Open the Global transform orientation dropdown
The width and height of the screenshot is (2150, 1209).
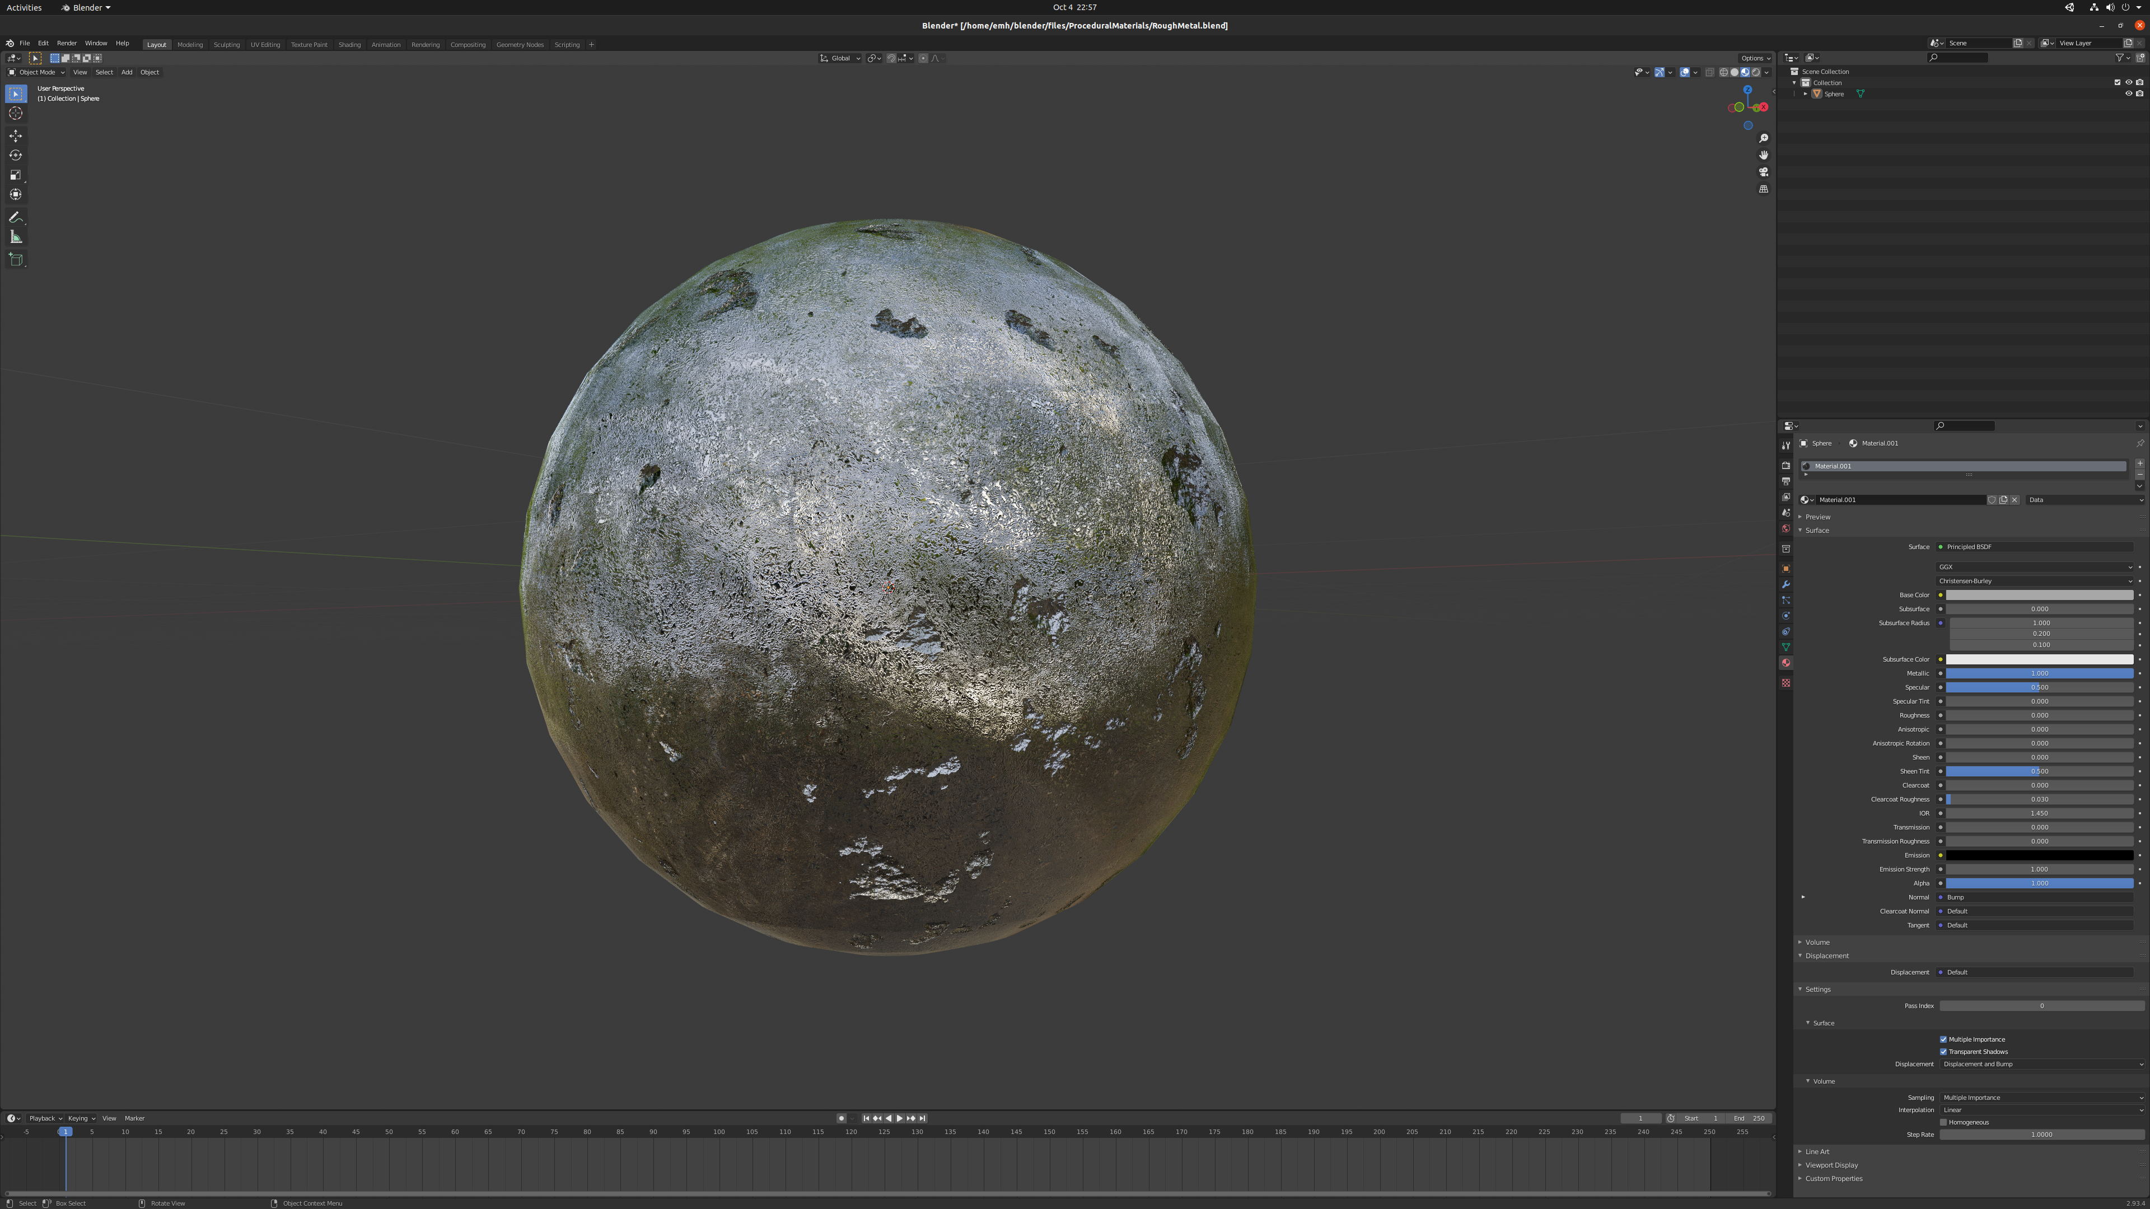[x=840, y=58]
